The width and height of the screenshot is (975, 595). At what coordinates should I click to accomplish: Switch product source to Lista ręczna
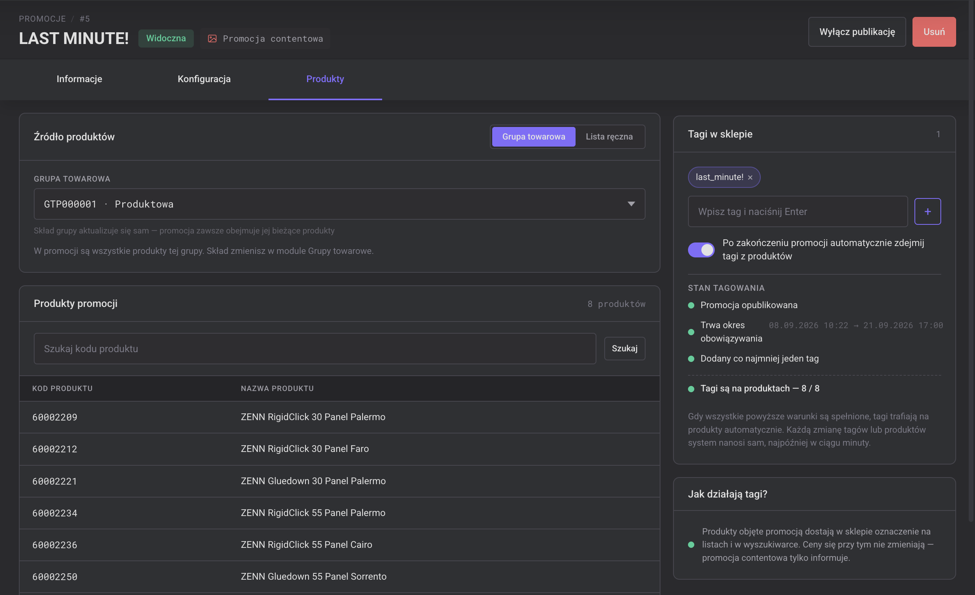[x=609, y=136]
